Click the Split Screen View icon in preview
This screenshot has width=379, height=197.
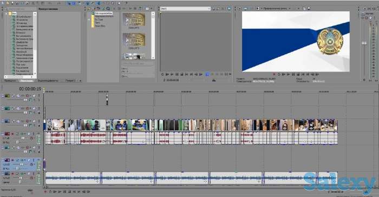click(x=257, y=9)
